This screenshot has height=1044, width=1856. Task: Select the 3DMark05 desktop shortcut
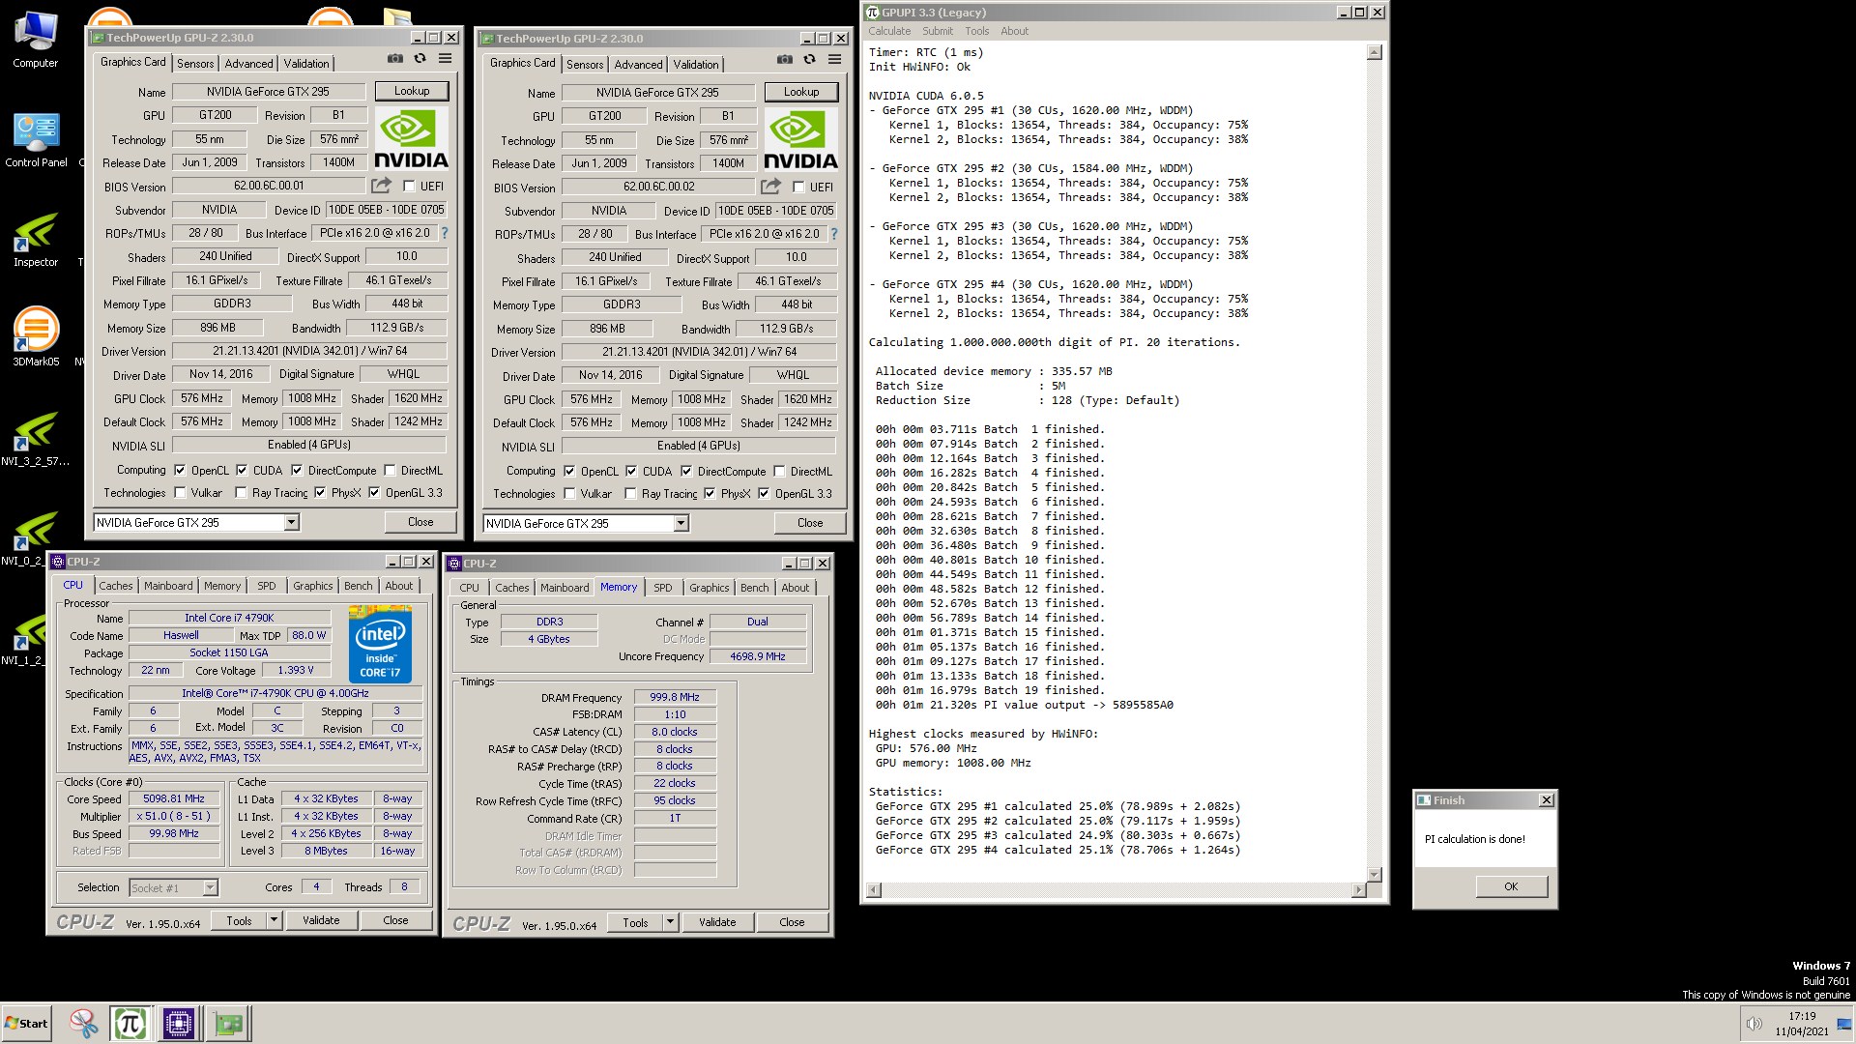[x=36, y=336]
